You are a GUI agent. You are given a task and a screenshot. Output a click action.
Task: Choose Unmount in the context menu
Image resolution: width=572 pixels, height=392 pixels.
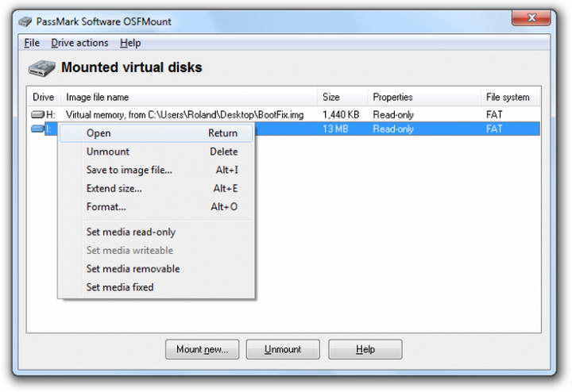(157, 152)
